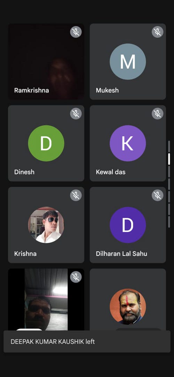Image resolution: width=174 pixels, height=377 pixels.
Task: Tap the muted mic icon on Kewal das tile
Action: [158, 113]
